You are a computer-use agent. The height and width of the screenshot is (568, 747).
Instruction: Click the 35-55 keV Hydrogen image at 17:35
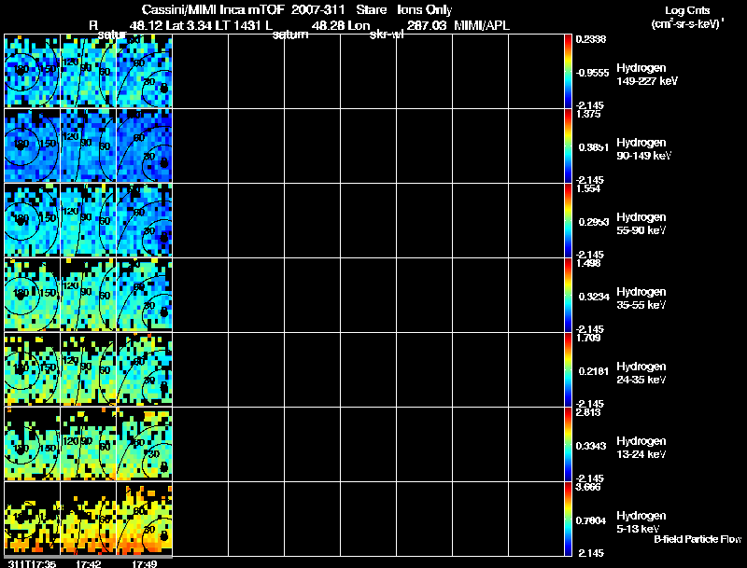pos(33,295)
